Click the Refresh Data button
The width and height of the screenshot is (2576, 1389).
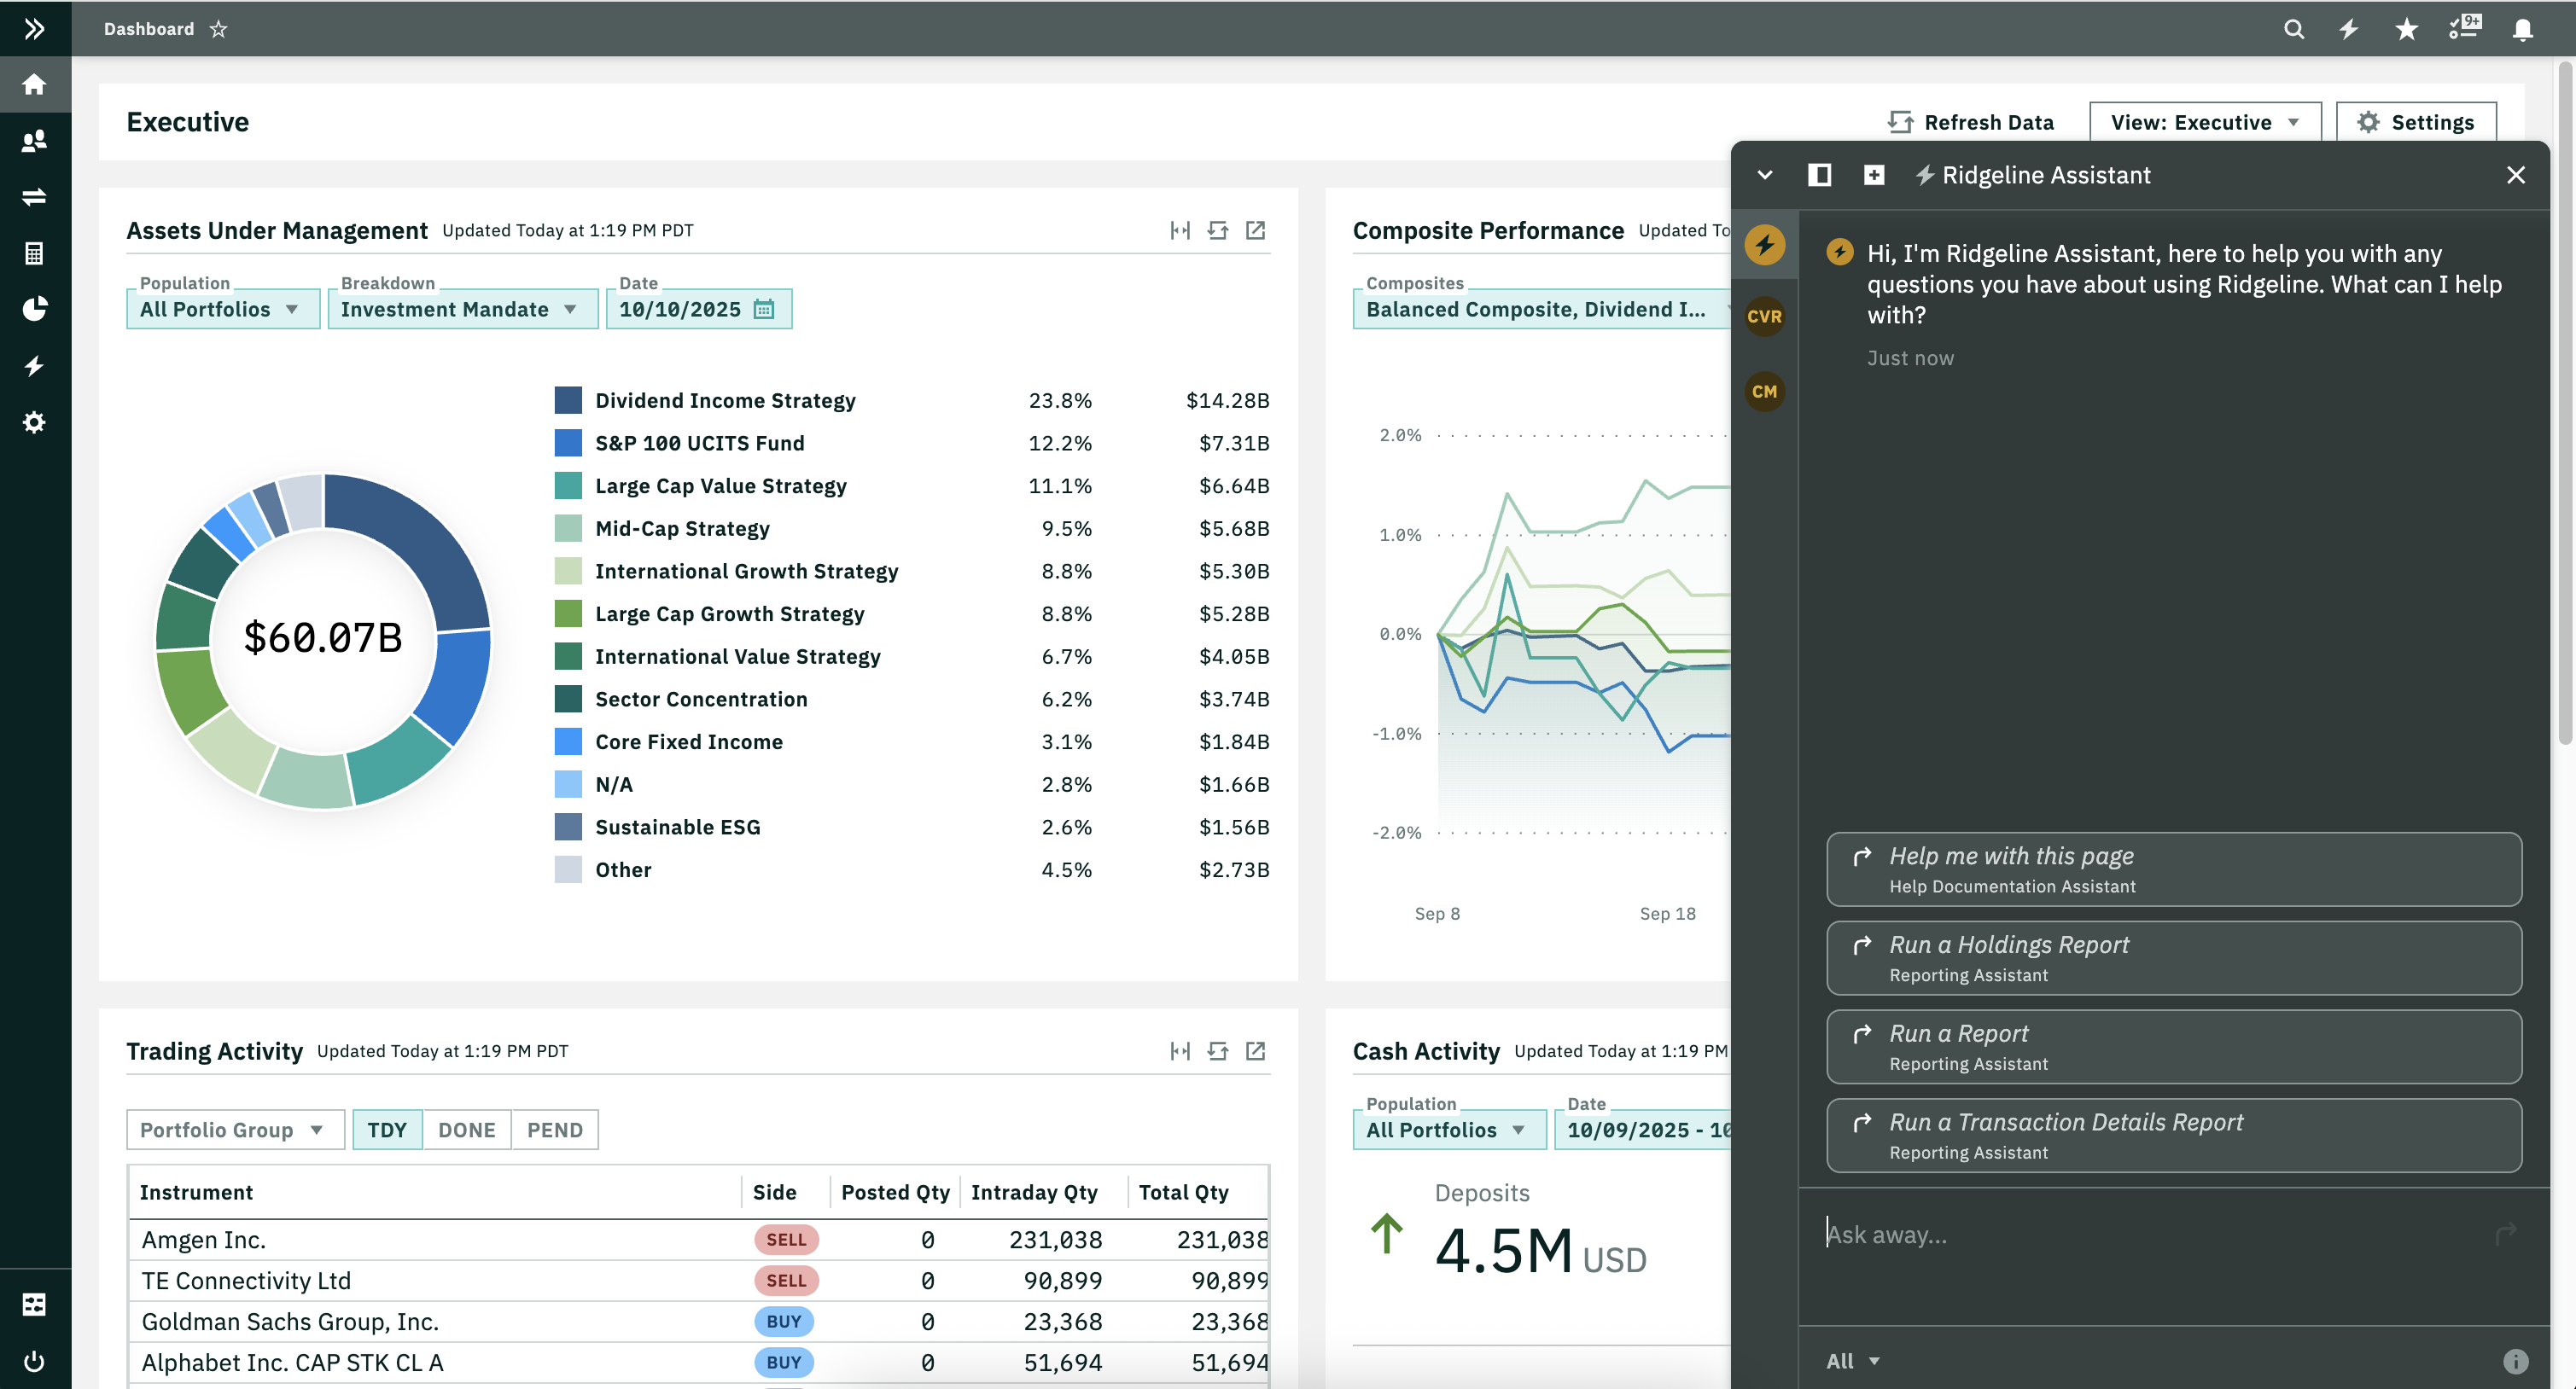(x=1970, y=122)
